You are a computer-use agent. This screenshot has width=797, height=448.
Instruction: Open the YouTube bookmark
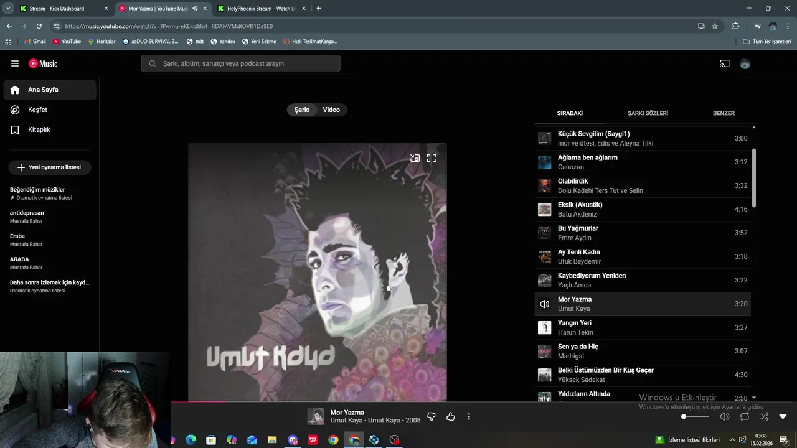tap(67, 41)
